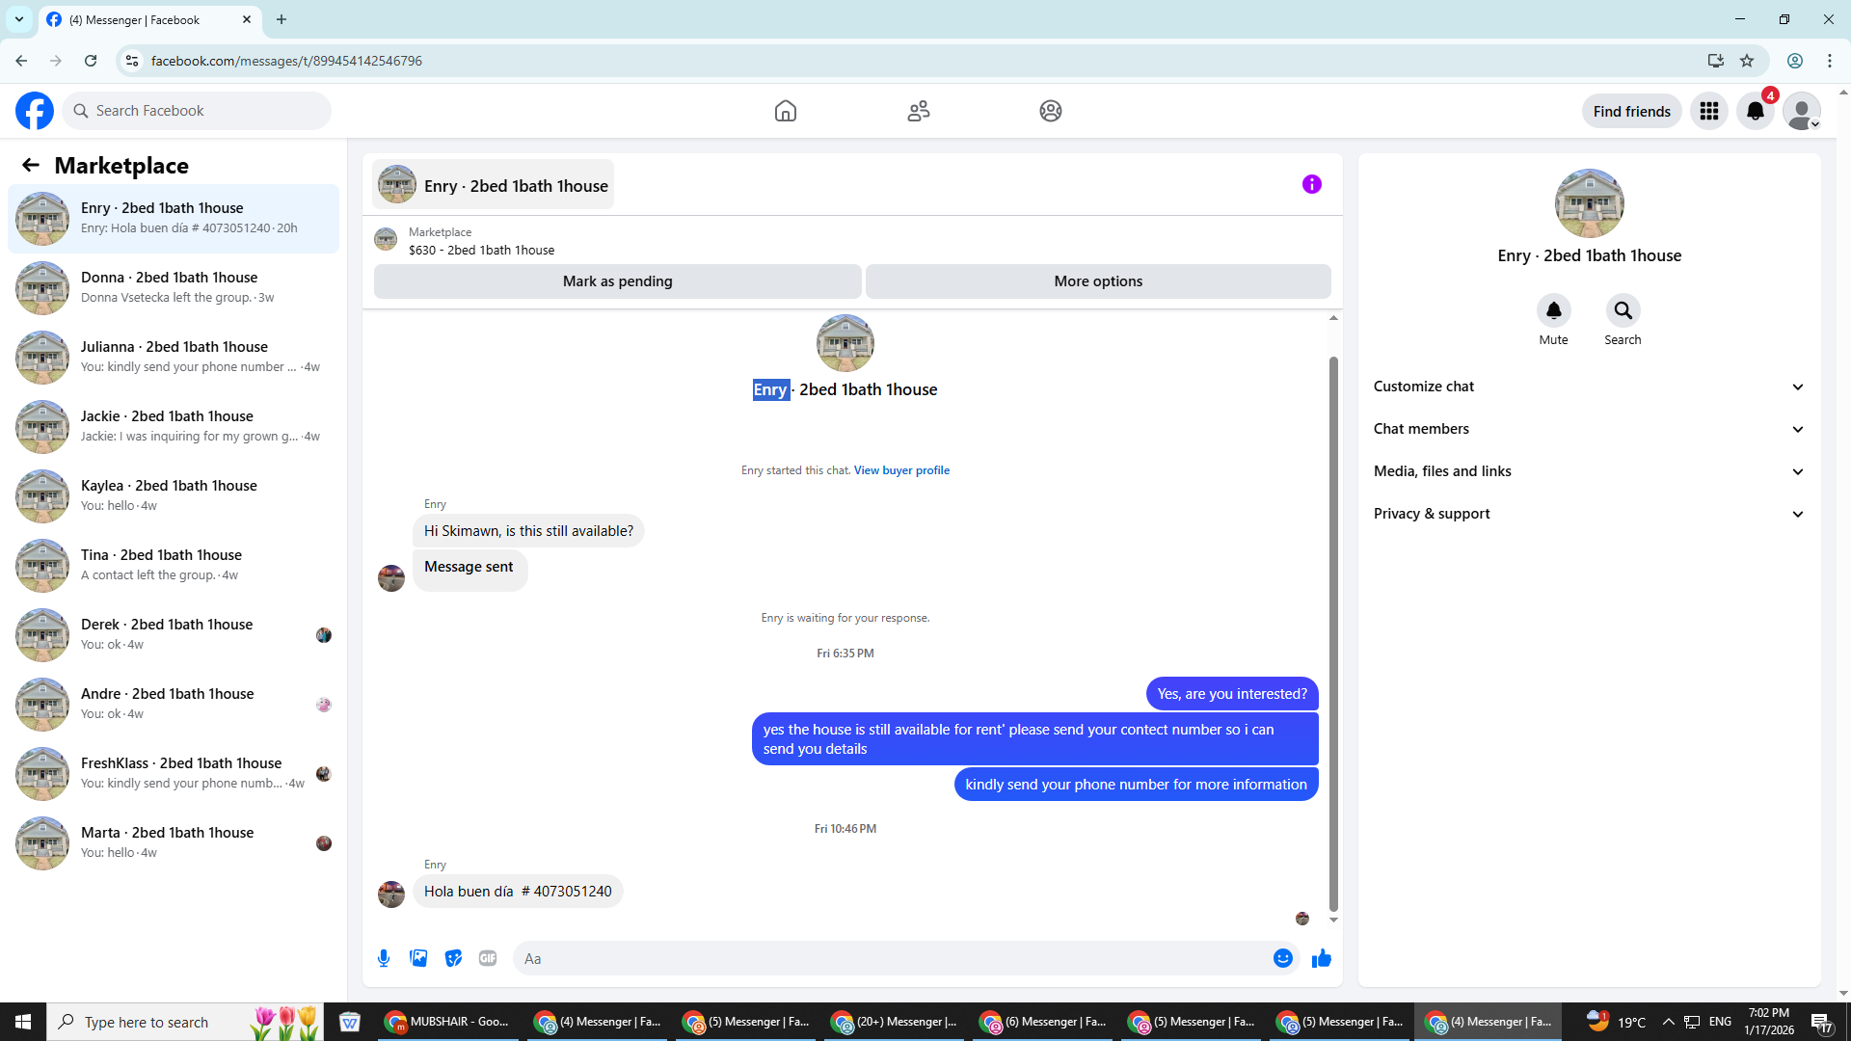Open the View buyer profile link
The image size is (1851, 1041).
[x=901, y=470]
